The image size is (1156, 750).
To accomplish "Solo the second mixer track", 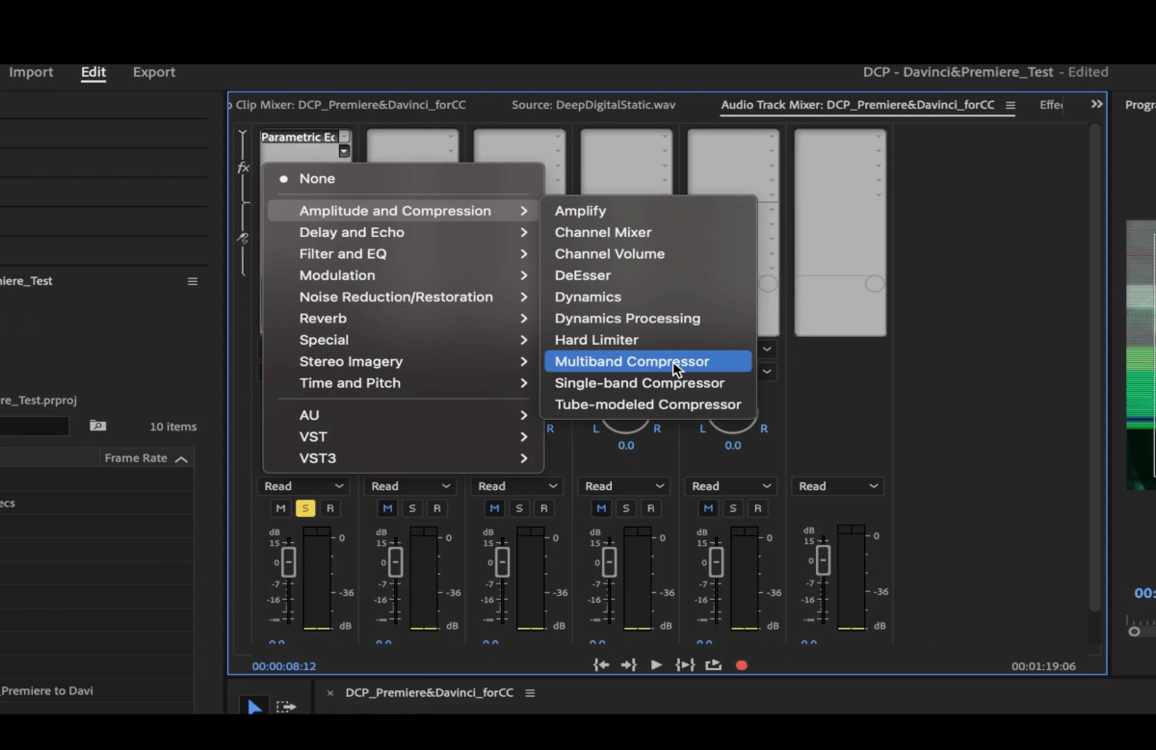I will click(x=412, y=508).
